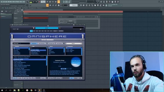Switch to the MULTI page

(x=55, y=31)
